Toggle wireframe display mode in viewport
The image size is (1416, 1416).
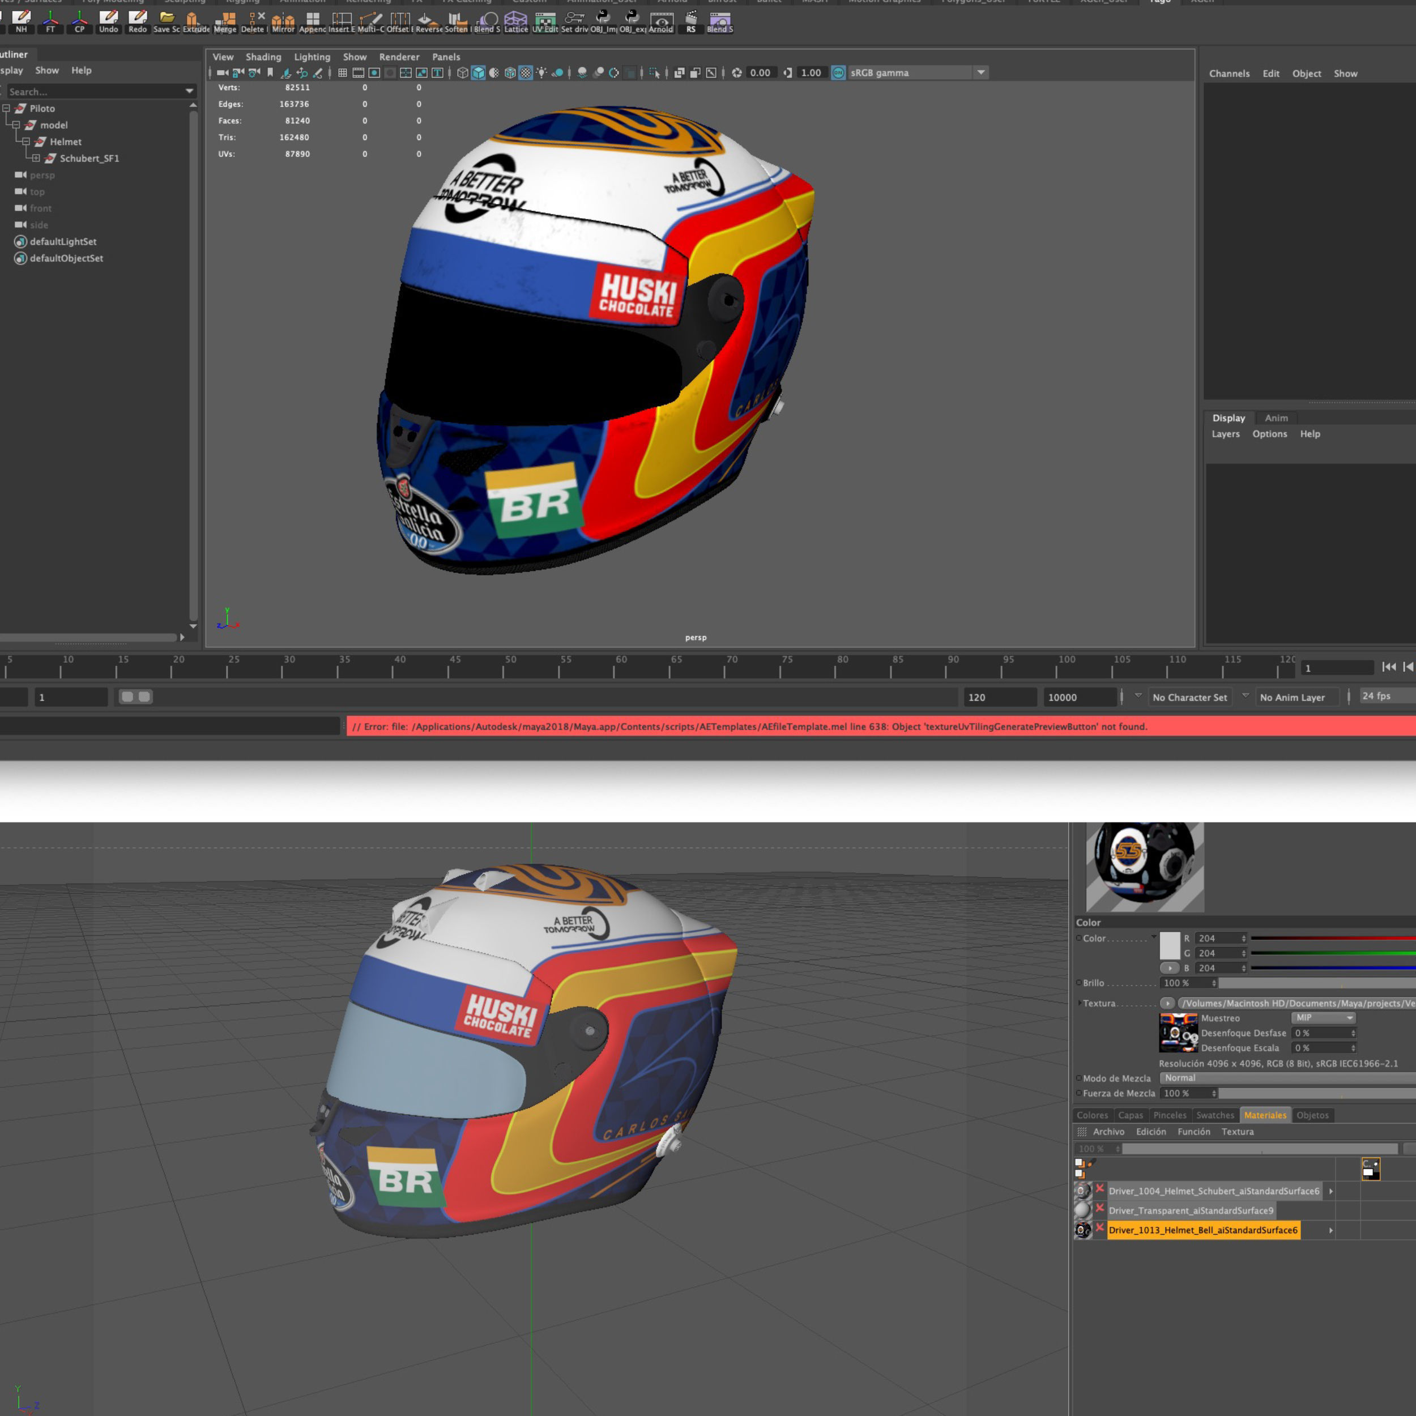(463, 72)
